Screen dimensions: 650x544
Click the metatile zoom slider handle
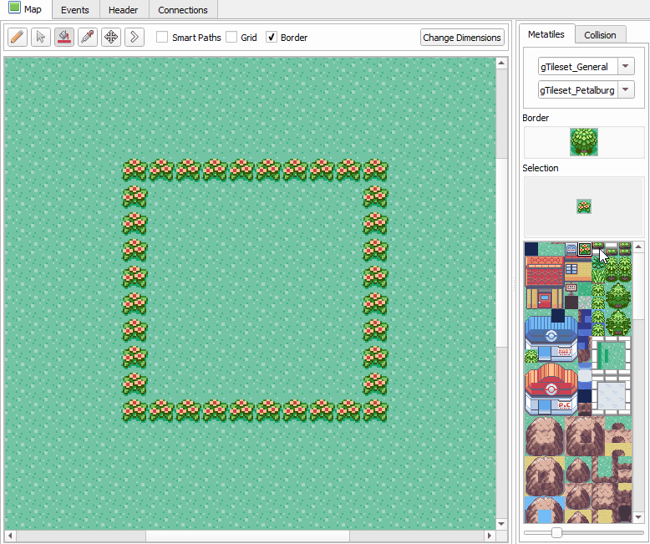coord(556,532)
